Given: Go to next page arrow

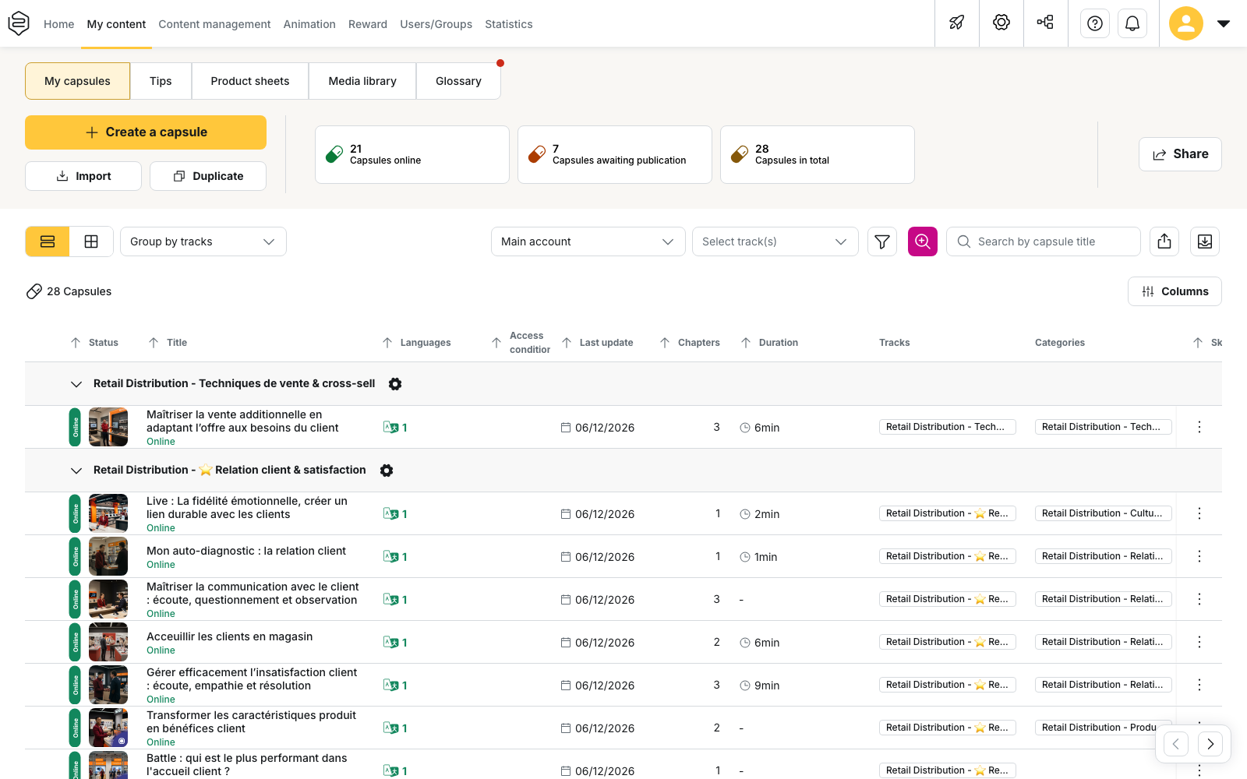Looking at the screenshot, I should [x=1210, y=744].
